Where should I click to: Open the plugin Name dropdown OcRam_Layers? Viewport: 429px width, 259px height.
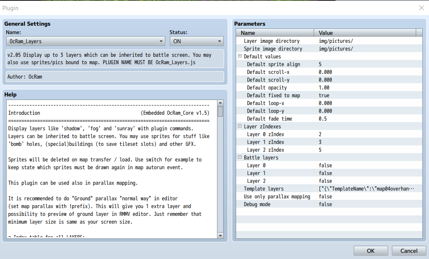click(85, 41)
